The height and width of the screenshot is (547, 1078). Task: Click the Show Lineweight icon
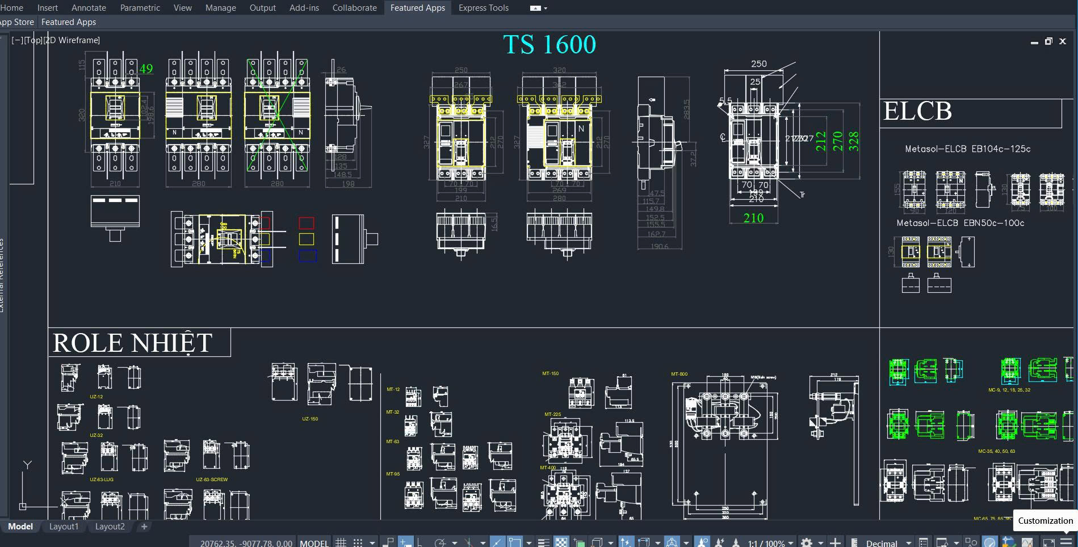(543, 542)
